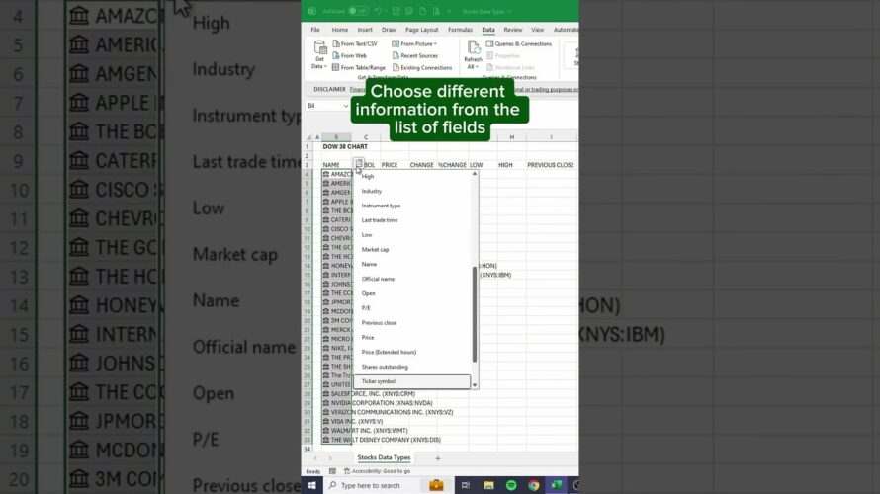Open Customize Quick Access Toolbar arrow
The height and width of the screenshot is (494, 880).
[x=449, y=11]
